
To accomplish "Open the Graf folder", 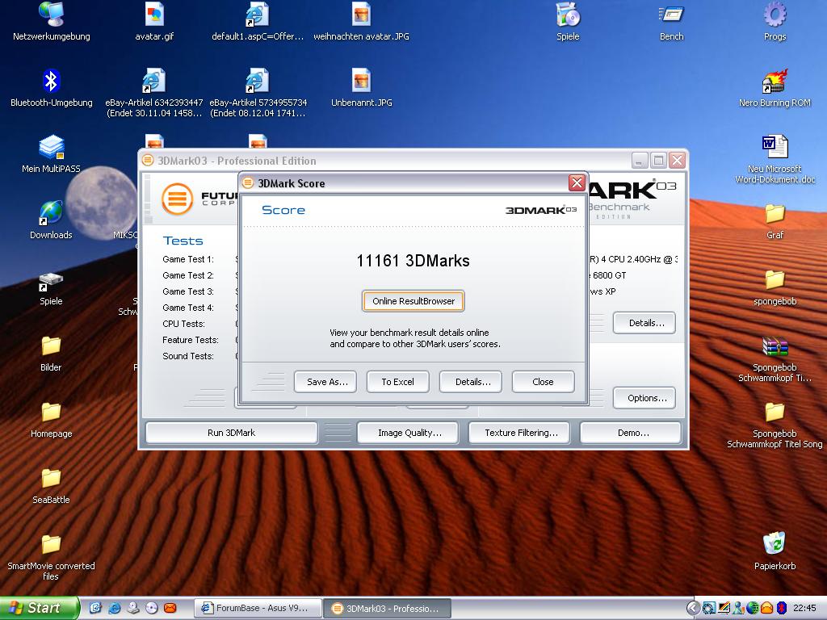I will click(x=775, y=213).
